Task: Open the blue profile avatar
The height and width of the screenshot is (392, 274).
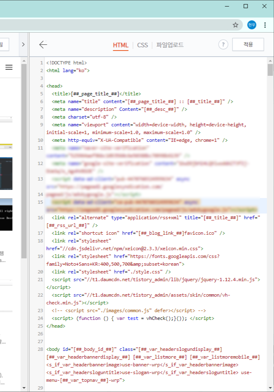Action: pos(252,25)
